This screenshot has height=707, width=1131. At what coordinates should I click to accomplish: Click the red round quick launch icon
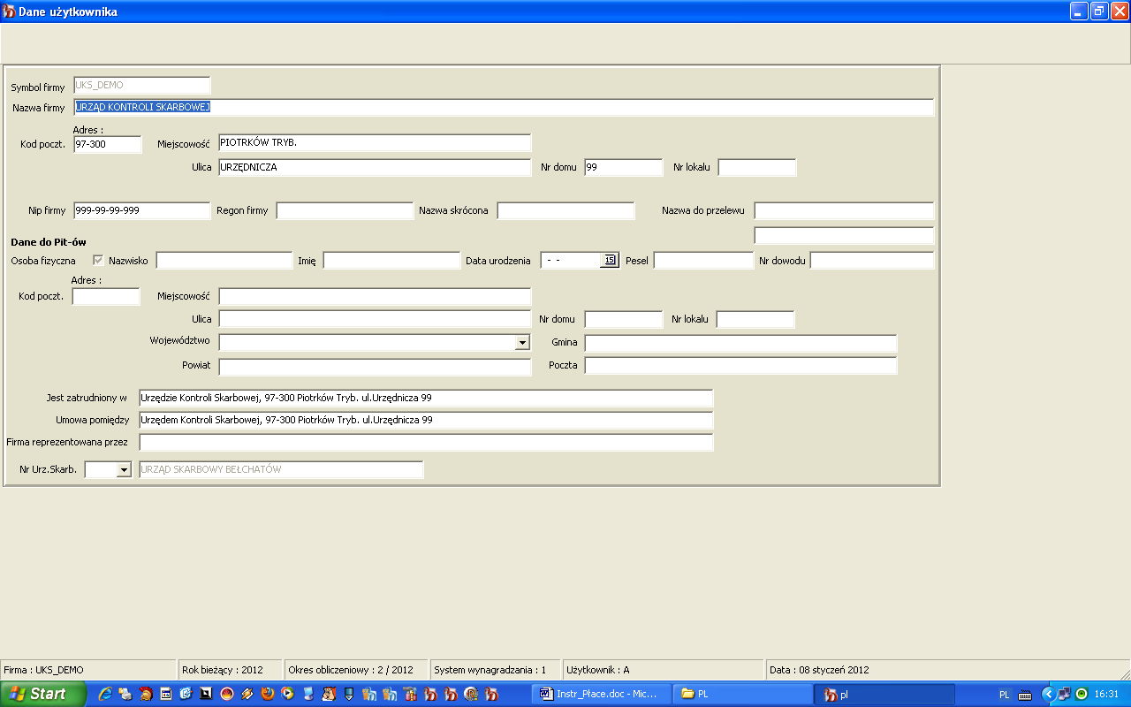click(x=227, y=695)
